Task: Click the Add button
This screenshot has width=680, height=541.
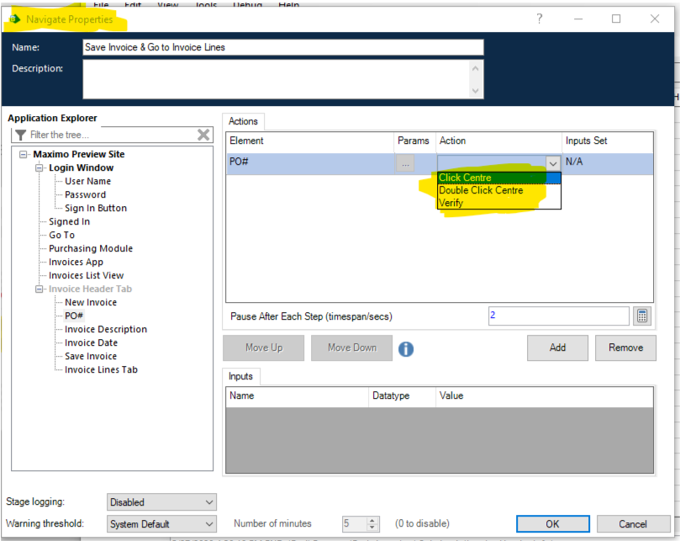Action: tap(557, 347)
